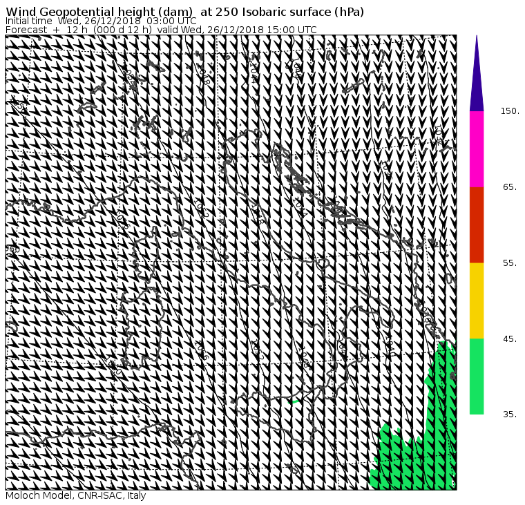Click the 'Initial time Wed, 26/12/2018 03:00 UTC' line
This screenshot has width=525, height=505.
(101, 21)
